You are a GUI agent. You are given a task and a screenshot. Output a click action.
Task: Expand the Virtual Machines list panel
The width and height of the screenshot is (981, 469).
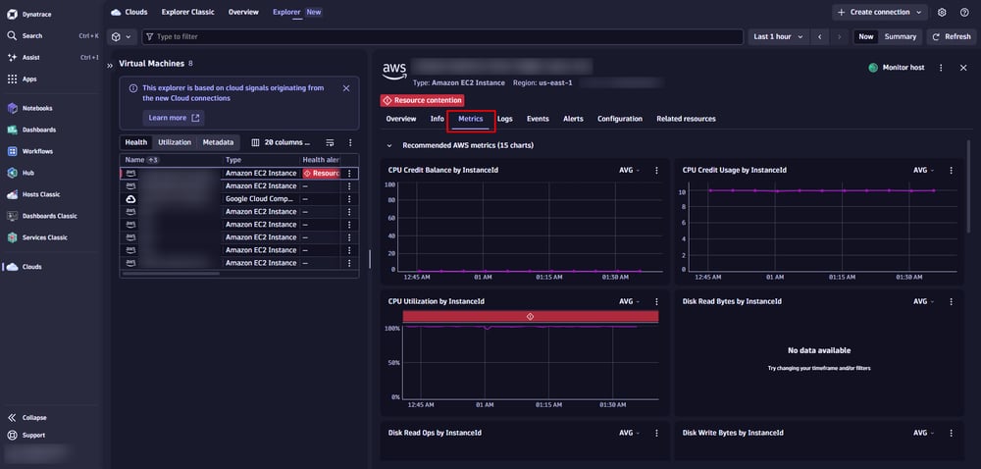pyautogui.click(x=110, y=65)
